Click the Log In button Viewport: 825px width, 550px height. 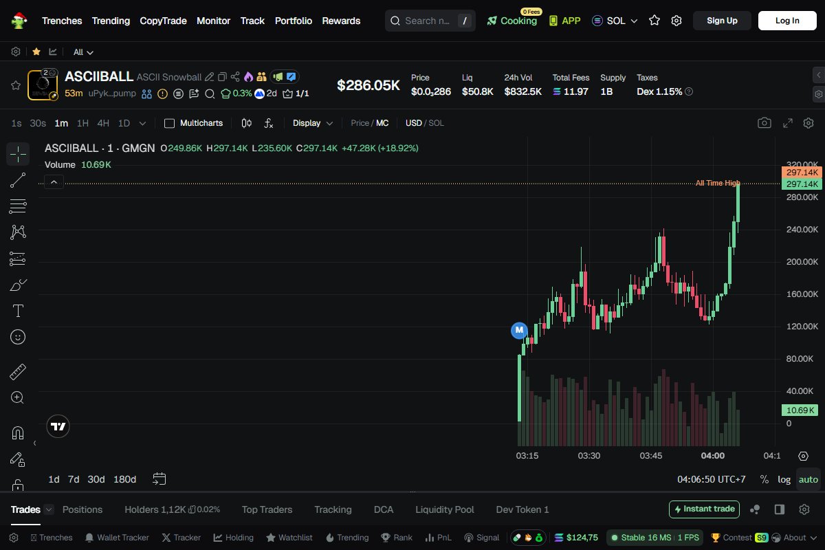tap(787, 21)
